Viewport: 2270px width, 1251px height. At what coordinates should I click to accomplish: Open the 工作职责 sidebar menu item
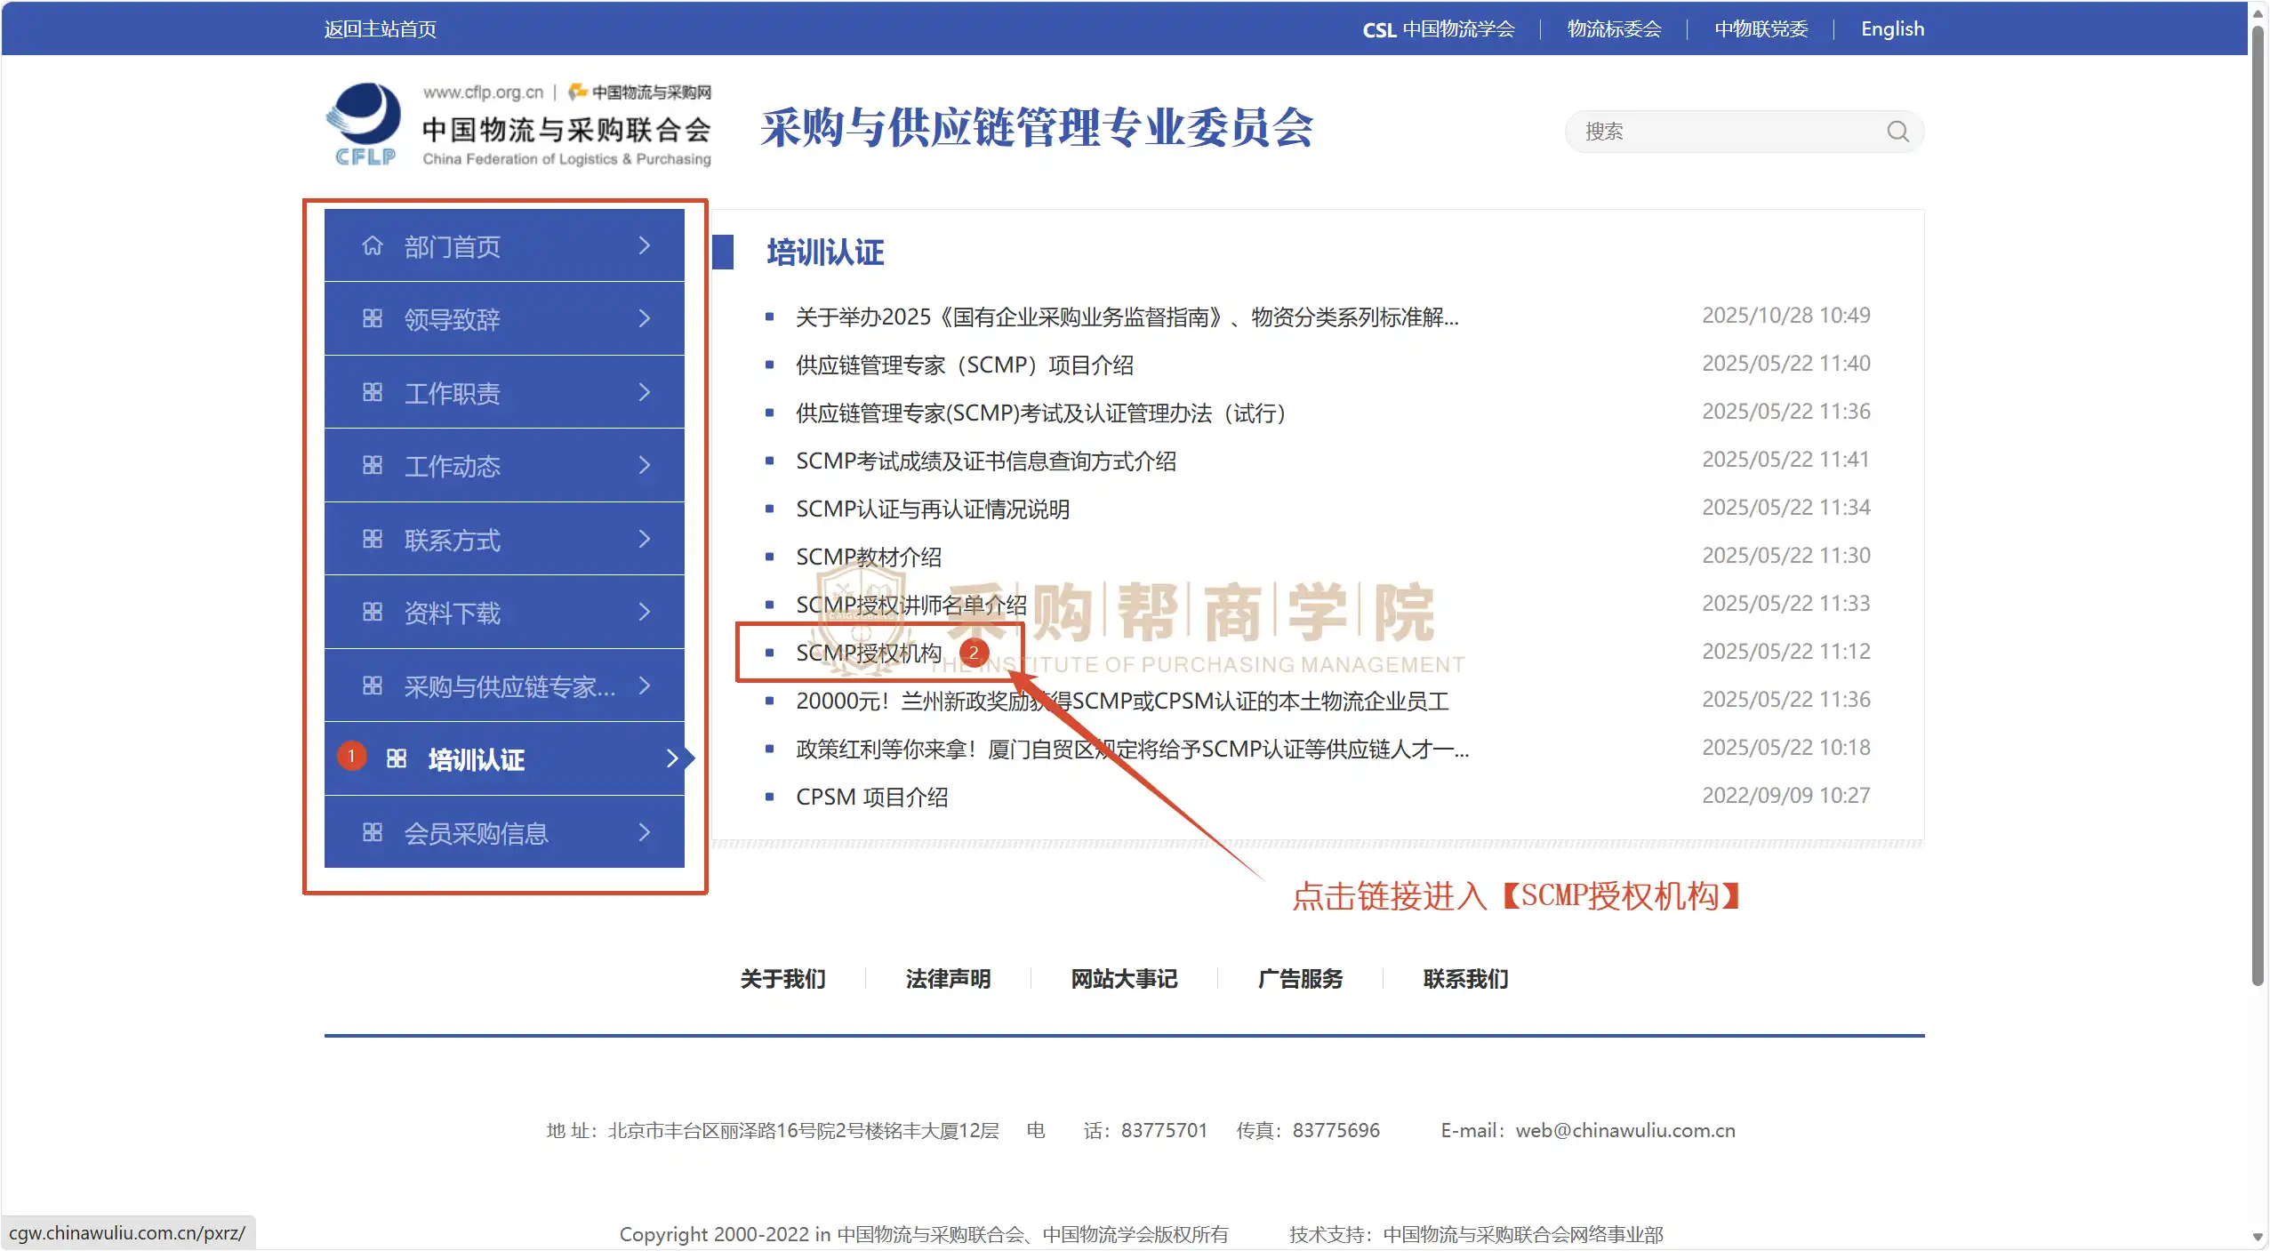tap(504, 392)
